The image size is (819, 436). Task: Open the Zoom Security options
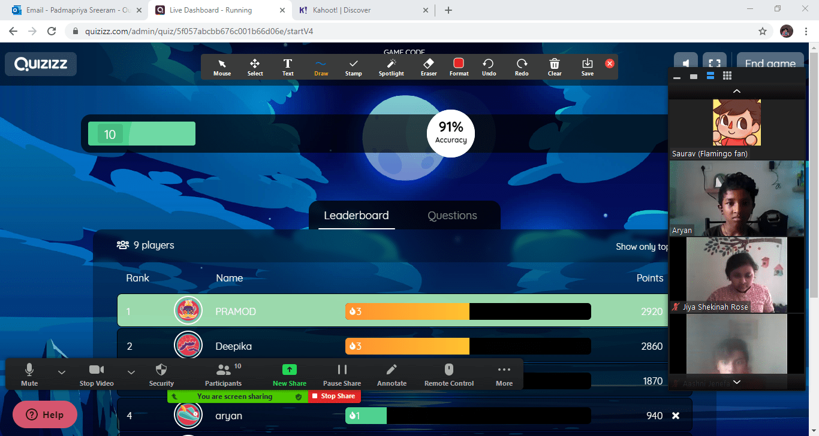[x=161, y=374]
